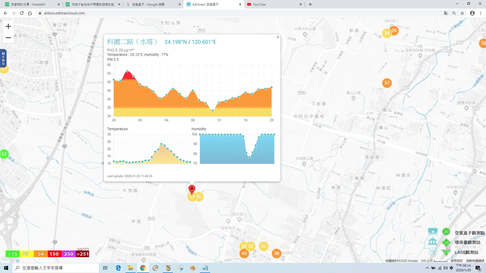Zoom out the map with minus button

(8, 38)
